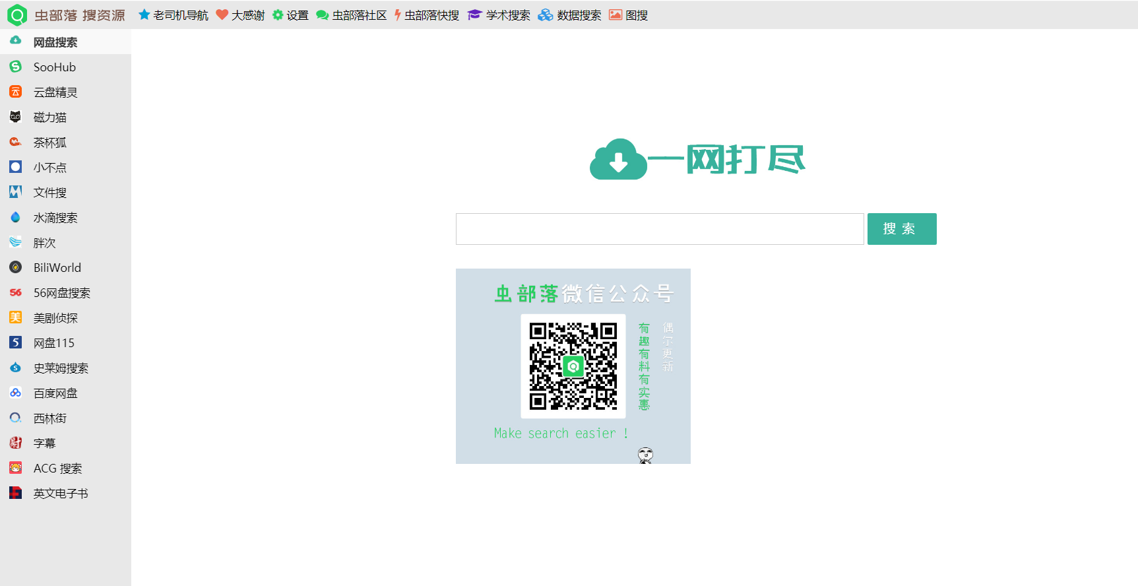The width and height of the screenshot is (1138, 586).
Task: Click the 搜资源 title text
Action: (104, 15)
